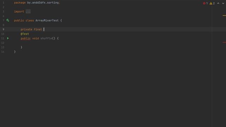Screen dimensions: 226x127
Task: Click the private keyword on line 9
Action: tap(26, 29)
